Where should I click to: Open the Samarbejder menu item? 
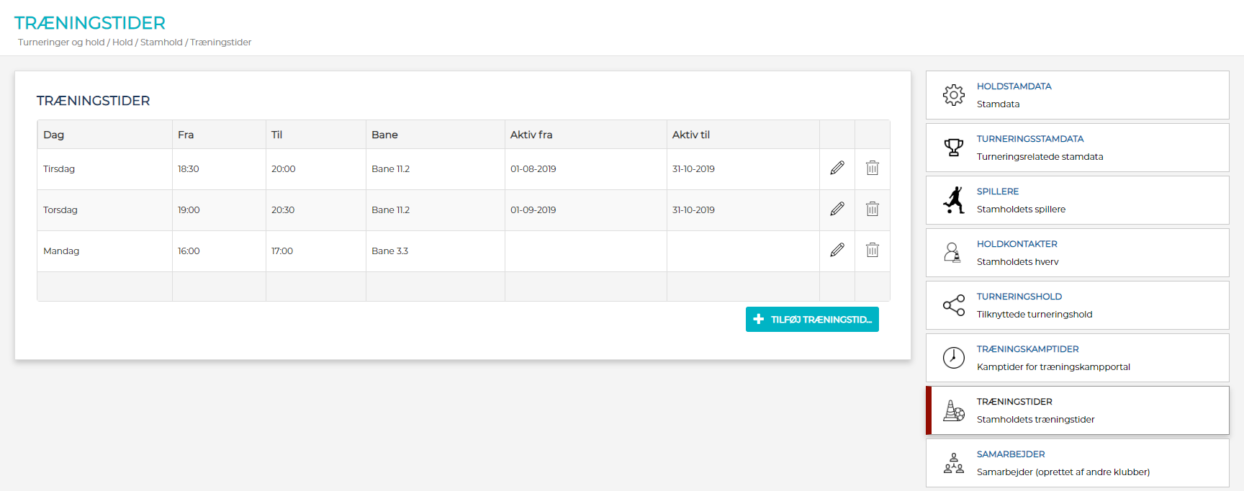1010,454
